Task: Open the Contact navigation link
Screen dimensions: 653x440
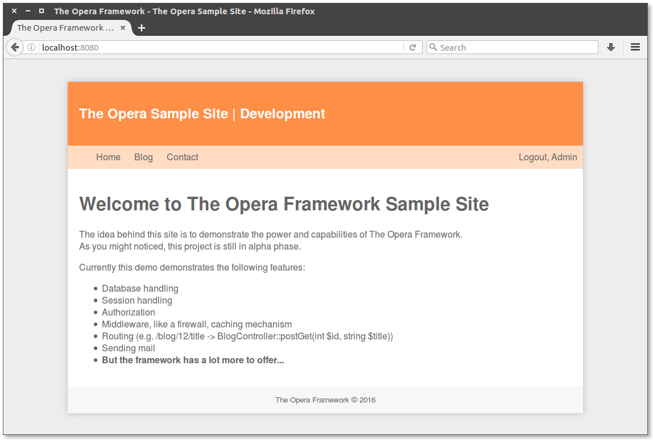Action: pyautogui.click(x=183, y=157)
